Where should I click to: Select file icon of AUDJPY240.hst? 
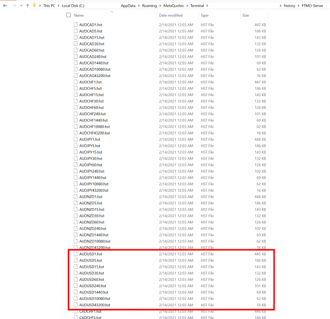pyautogui.click(x=76, y=171)
